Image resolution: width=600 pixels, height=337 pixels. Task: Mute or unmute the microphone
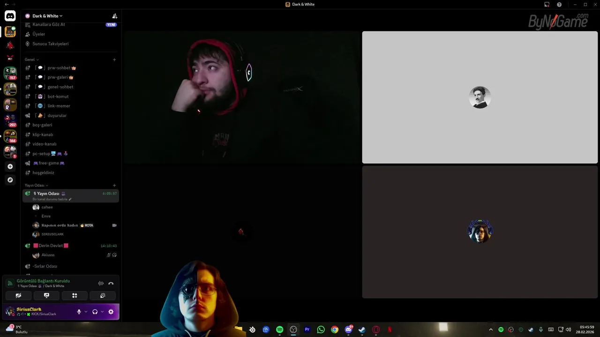coord(79,312)
